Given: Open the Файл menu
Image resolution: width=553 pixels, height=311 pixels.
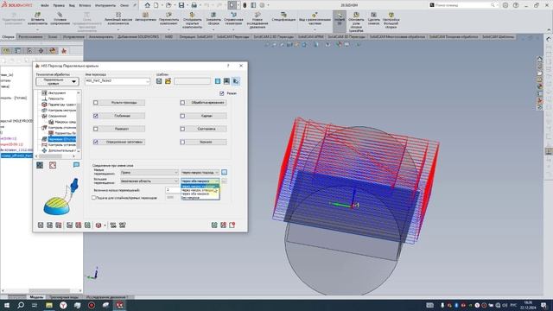Looking at the screenshot, I should point(45,5).
